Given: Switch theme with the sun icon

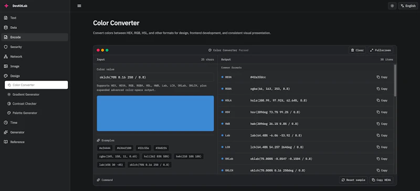Looking at the screenshot, I should point(392,6).
